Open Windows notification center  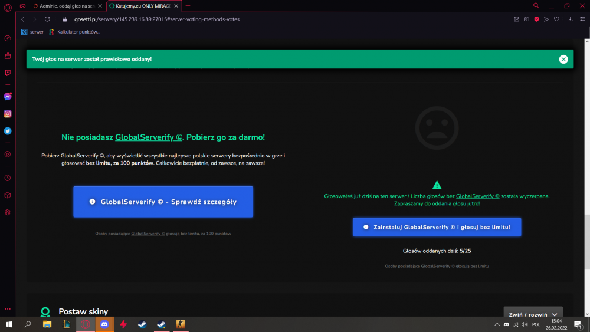pyautogui.click(x=578, y=324)
